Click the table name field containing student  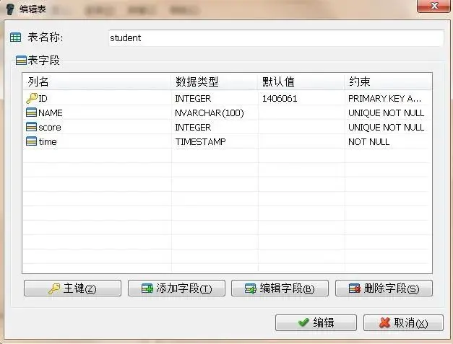(276, 38)
